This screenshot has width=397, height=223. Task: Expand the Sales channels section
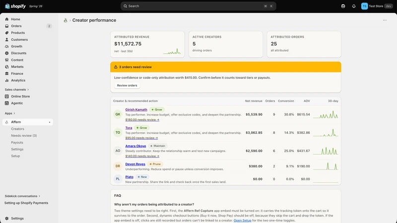(17, 90)
